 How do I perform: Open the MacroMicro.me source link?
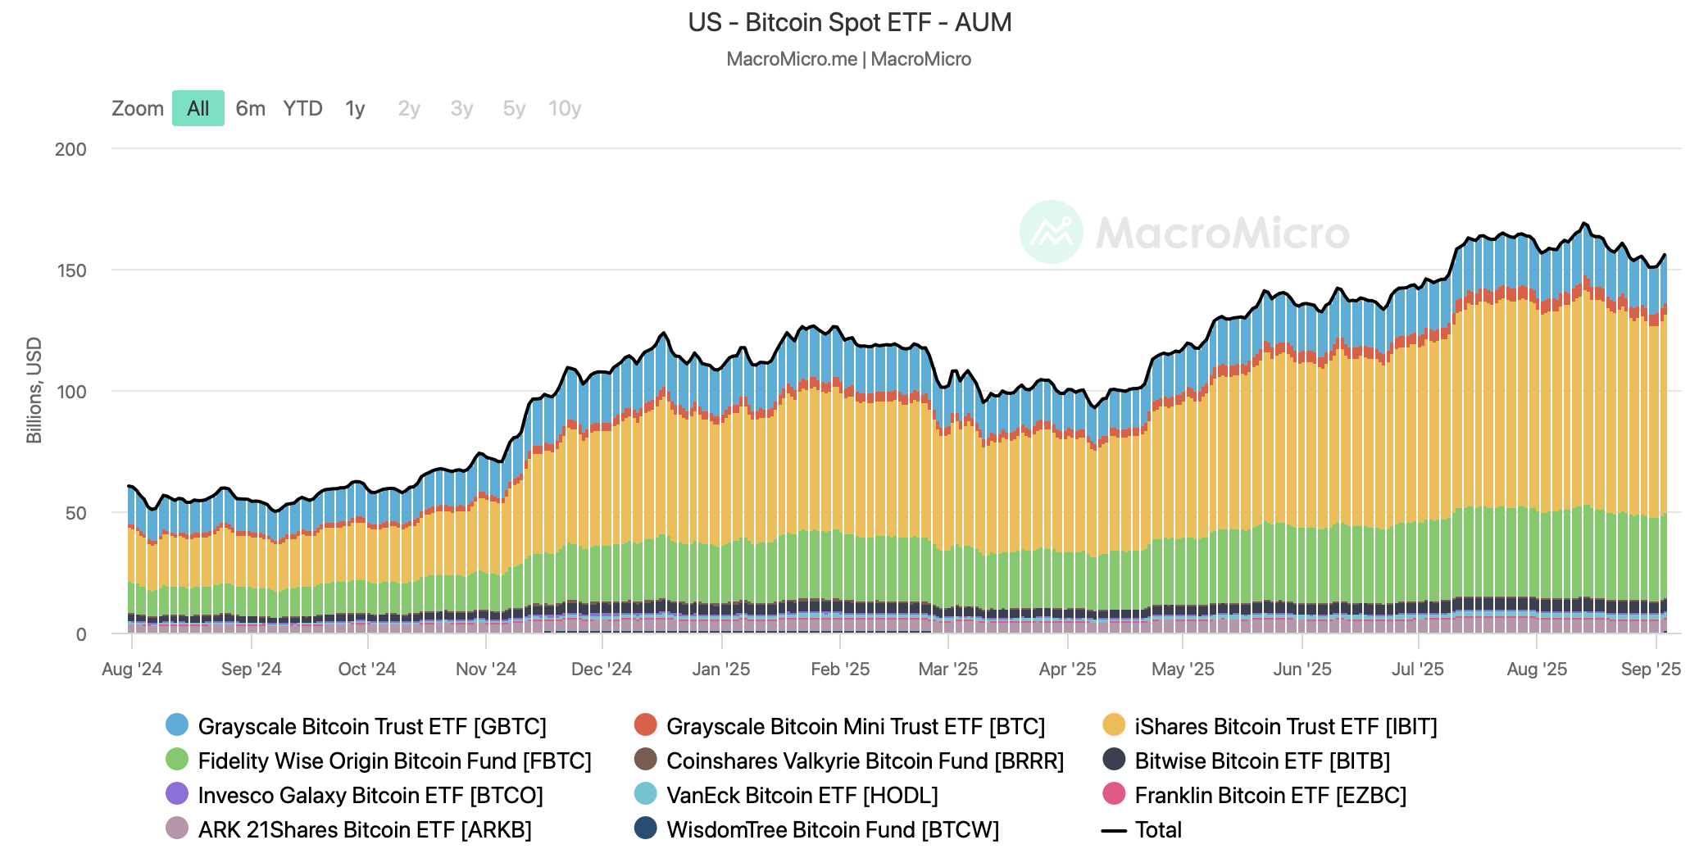791,59
